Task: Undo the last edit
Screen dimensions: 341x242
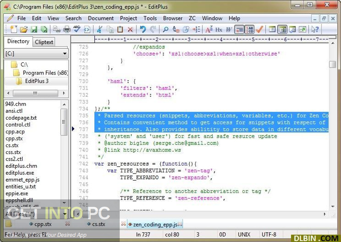Action: coord(143,29)
